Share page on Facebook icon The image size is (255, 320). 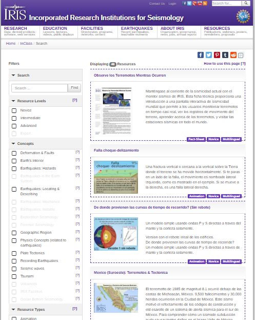pyautogui.click(x=201, y=55)
